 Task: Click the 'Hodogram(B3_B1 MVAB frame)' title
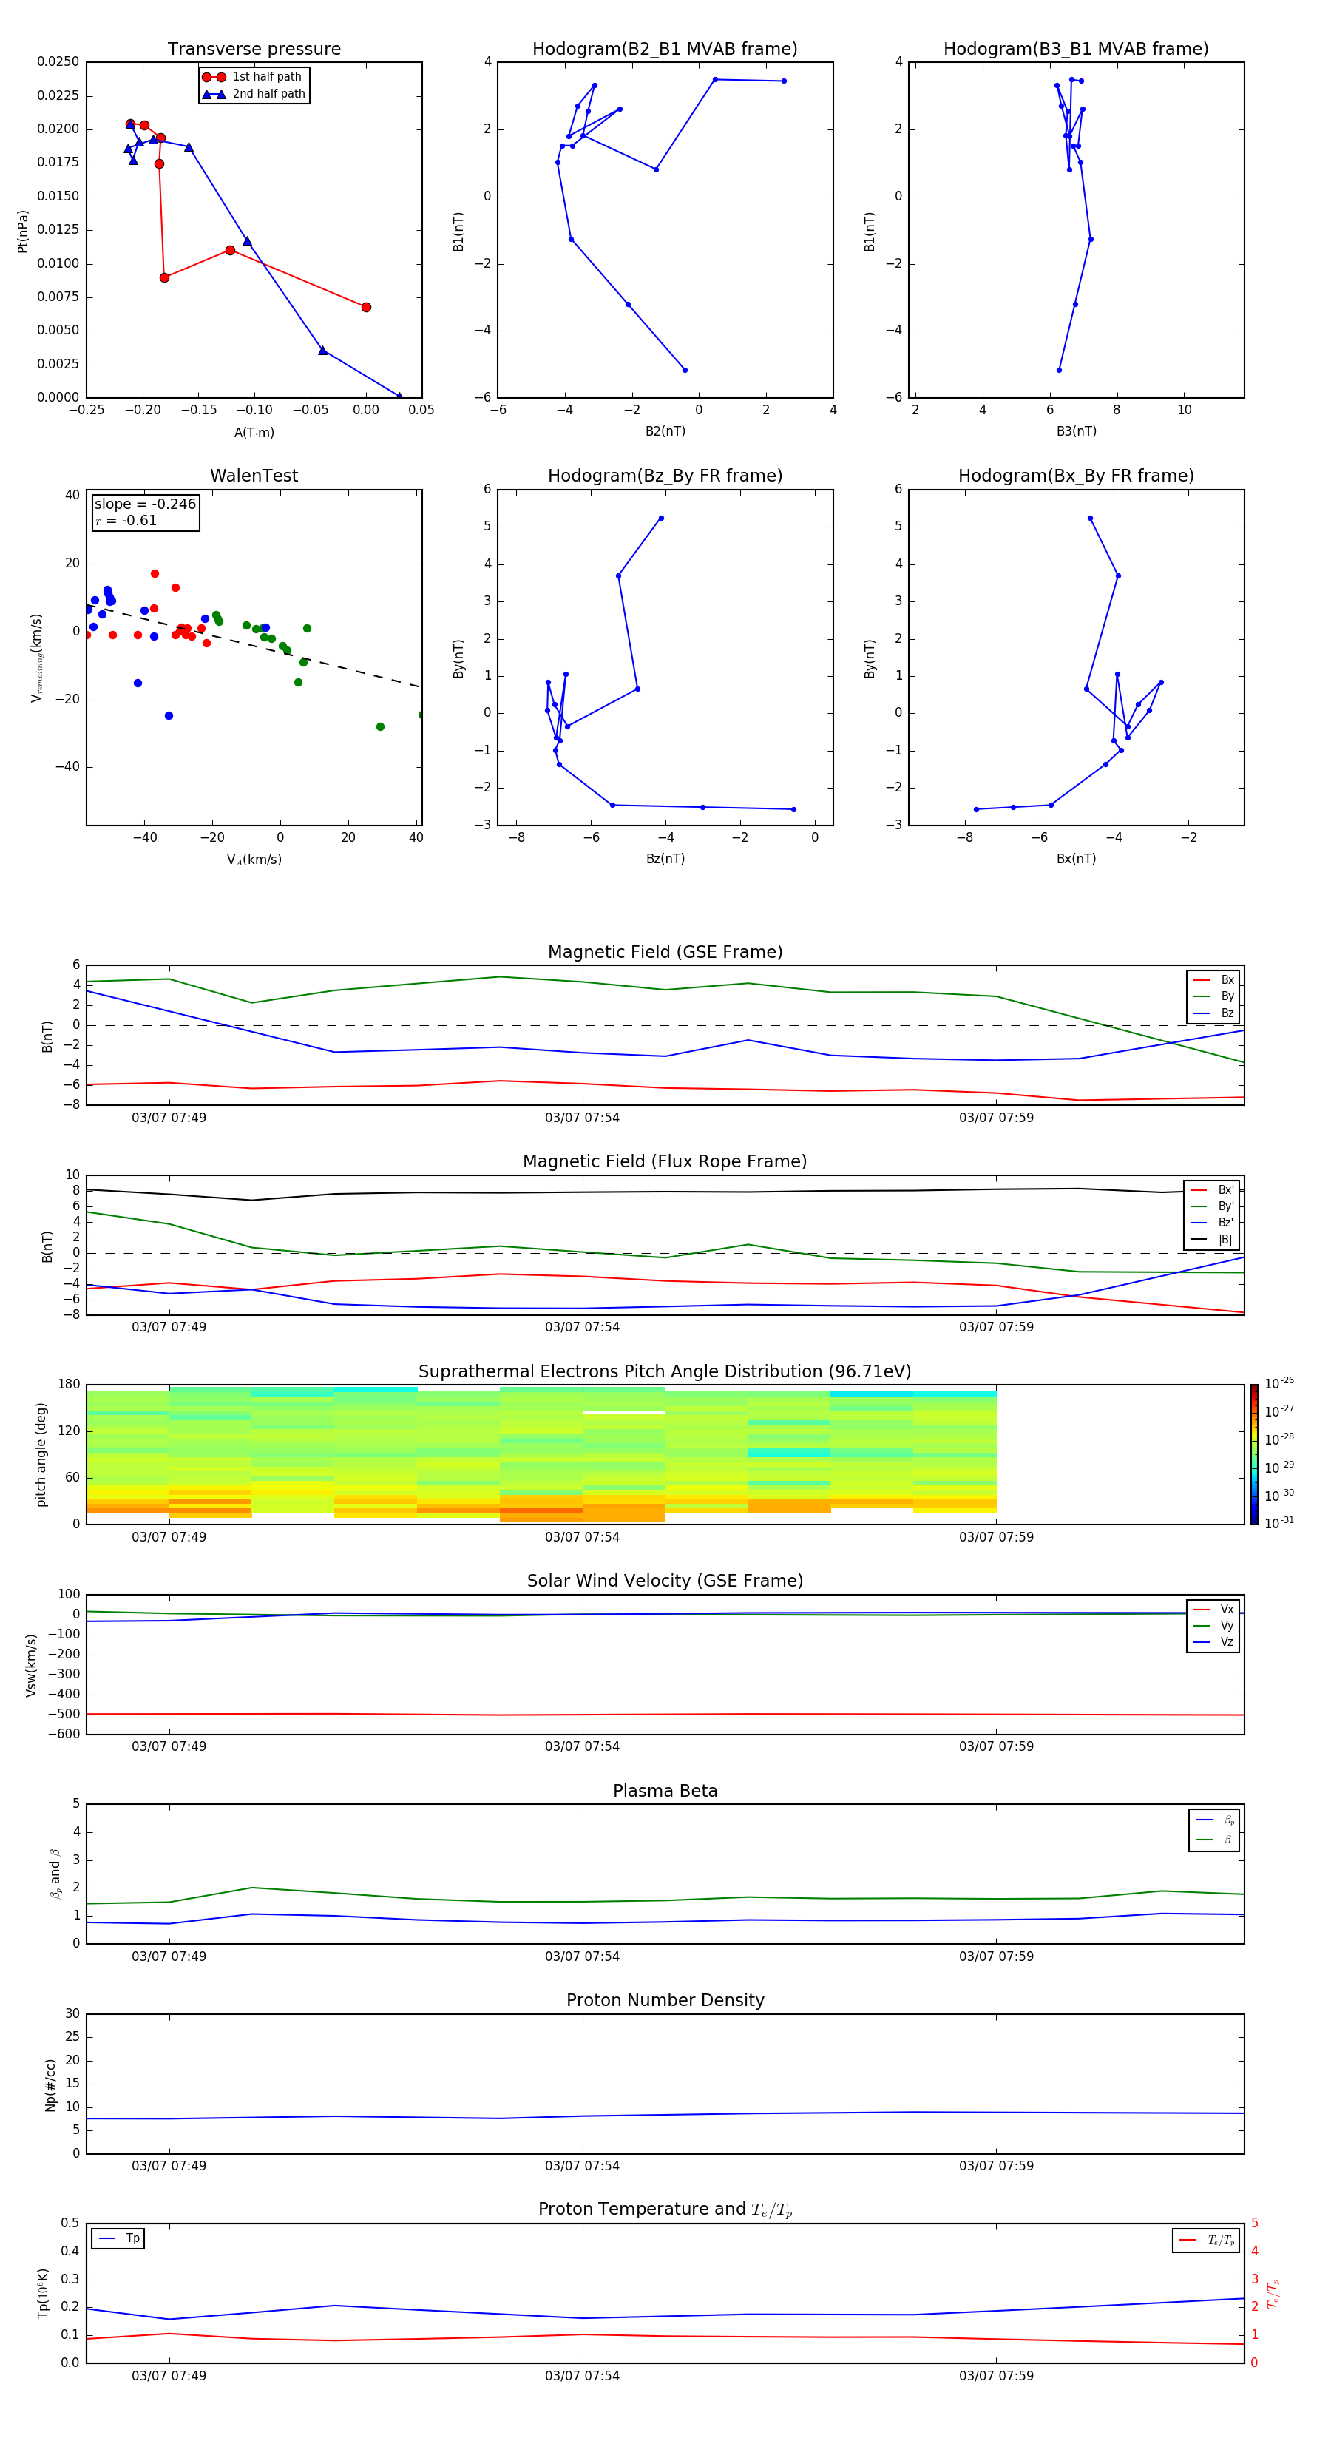point(1076,50)
